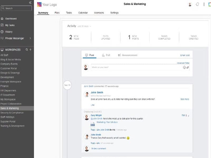Open the three-dot more options menu
The width and height of the screenshot is (211, 158).
coord(204,4)
